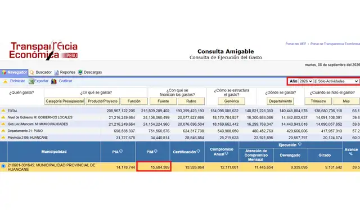Click the Descargas download icon

point(80,72)
